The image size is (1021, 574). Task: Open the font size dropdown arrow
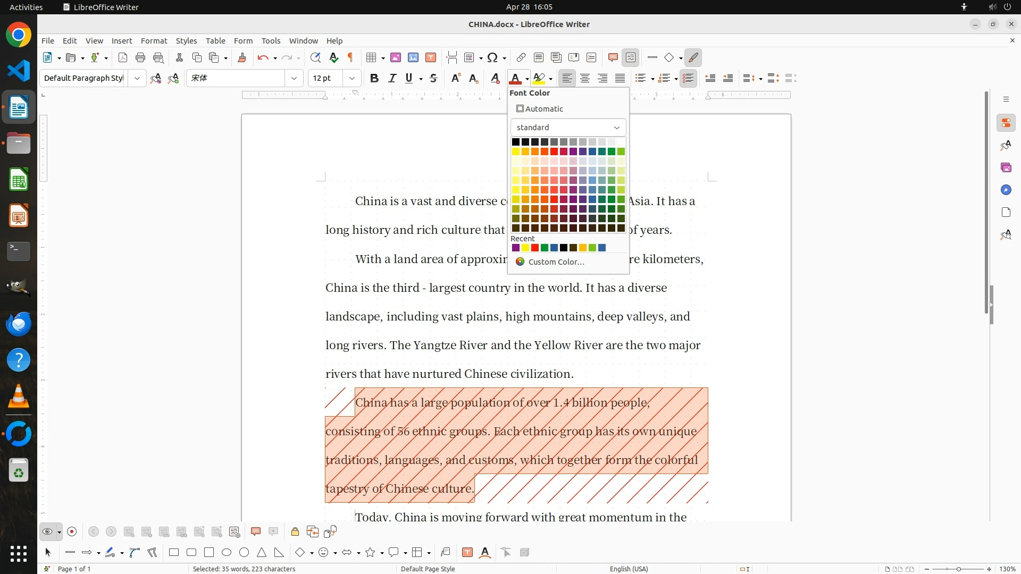352,78
